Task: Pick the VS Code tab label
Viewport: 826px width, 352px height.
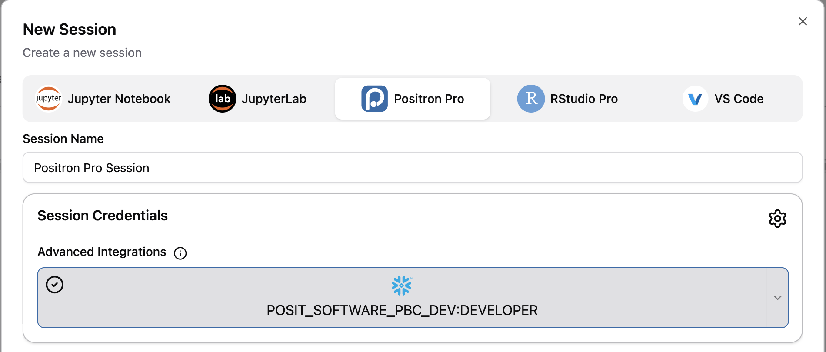Action: (x=739, y=99)
